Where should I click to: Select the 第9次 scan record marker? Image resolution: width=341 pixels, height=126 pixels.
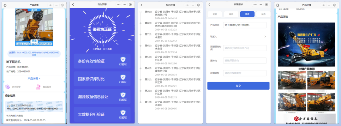pos(141,12)
